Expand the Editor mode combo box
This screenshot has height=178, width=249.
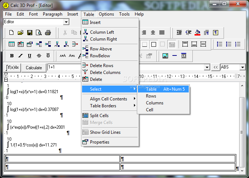66,22
